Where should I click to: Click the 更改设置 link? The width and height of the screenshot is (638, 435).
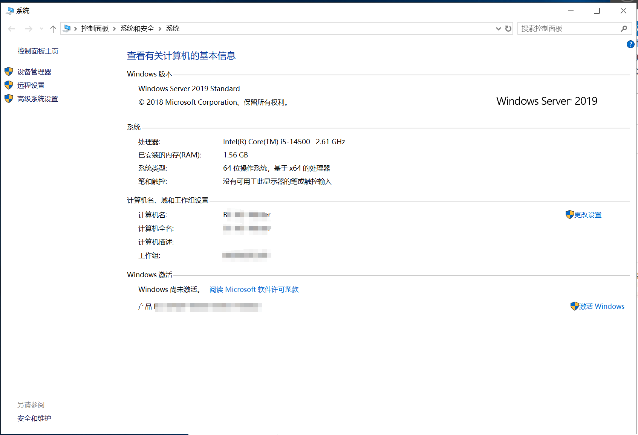click(588, 215)
